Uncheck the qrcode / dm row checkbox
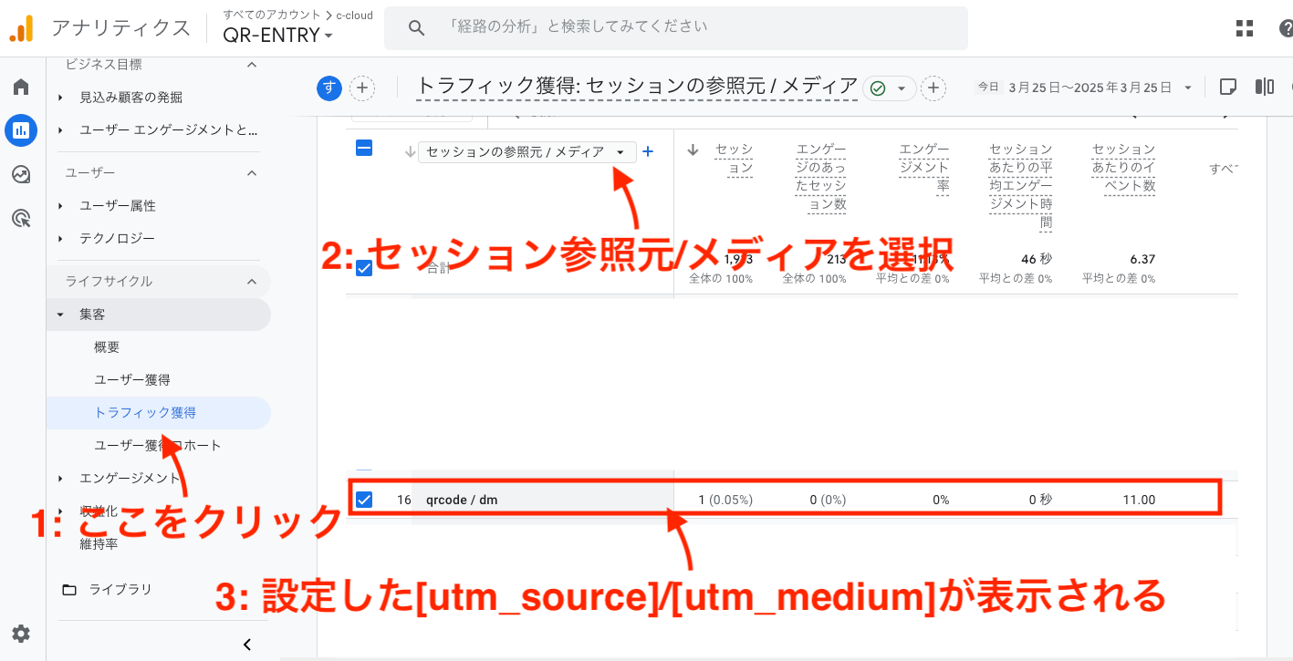The image size is (1293, 661). [364, 499]
